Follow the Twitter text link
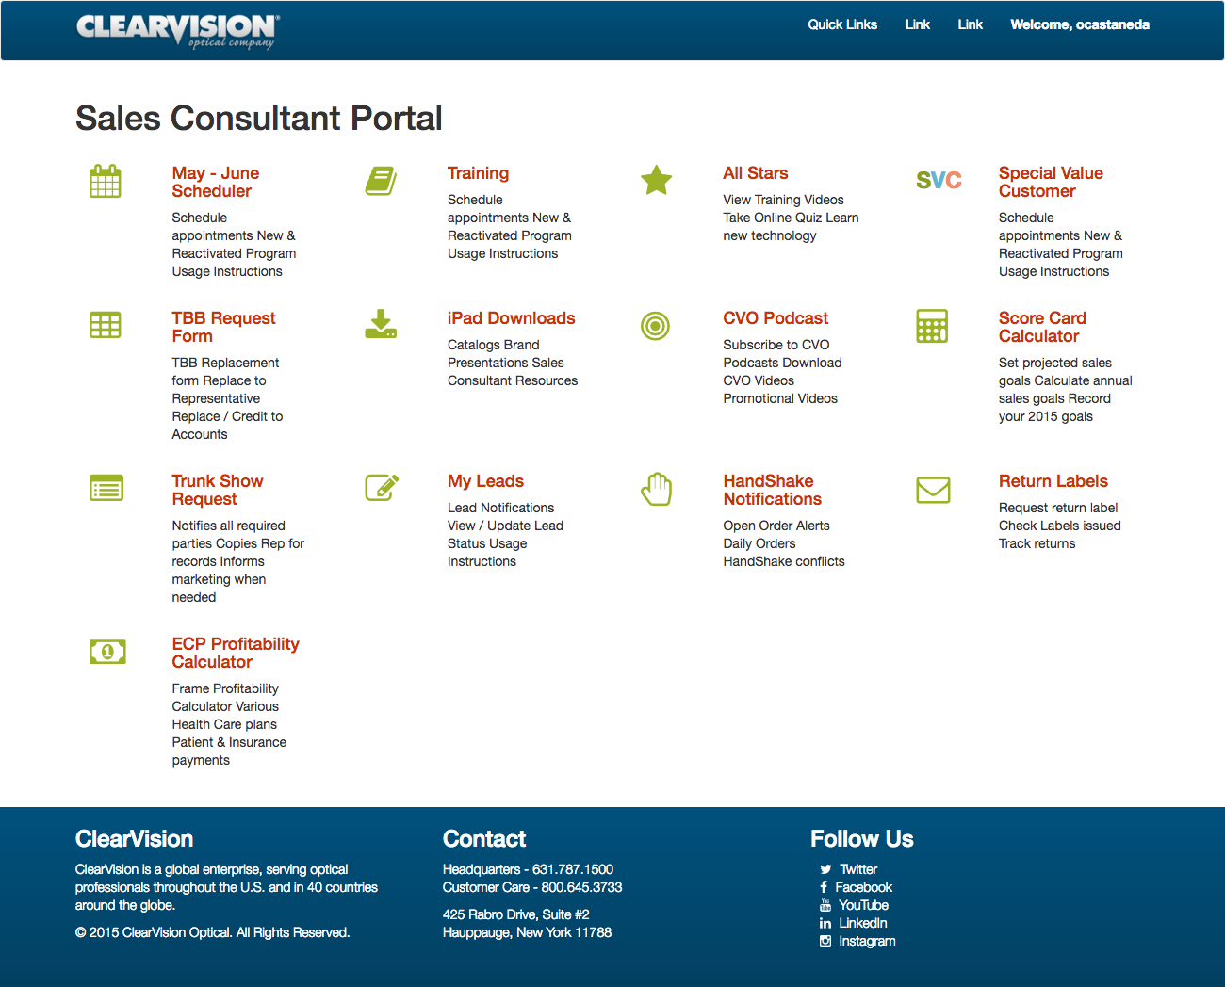1225x987 pixels. (858, 869)
